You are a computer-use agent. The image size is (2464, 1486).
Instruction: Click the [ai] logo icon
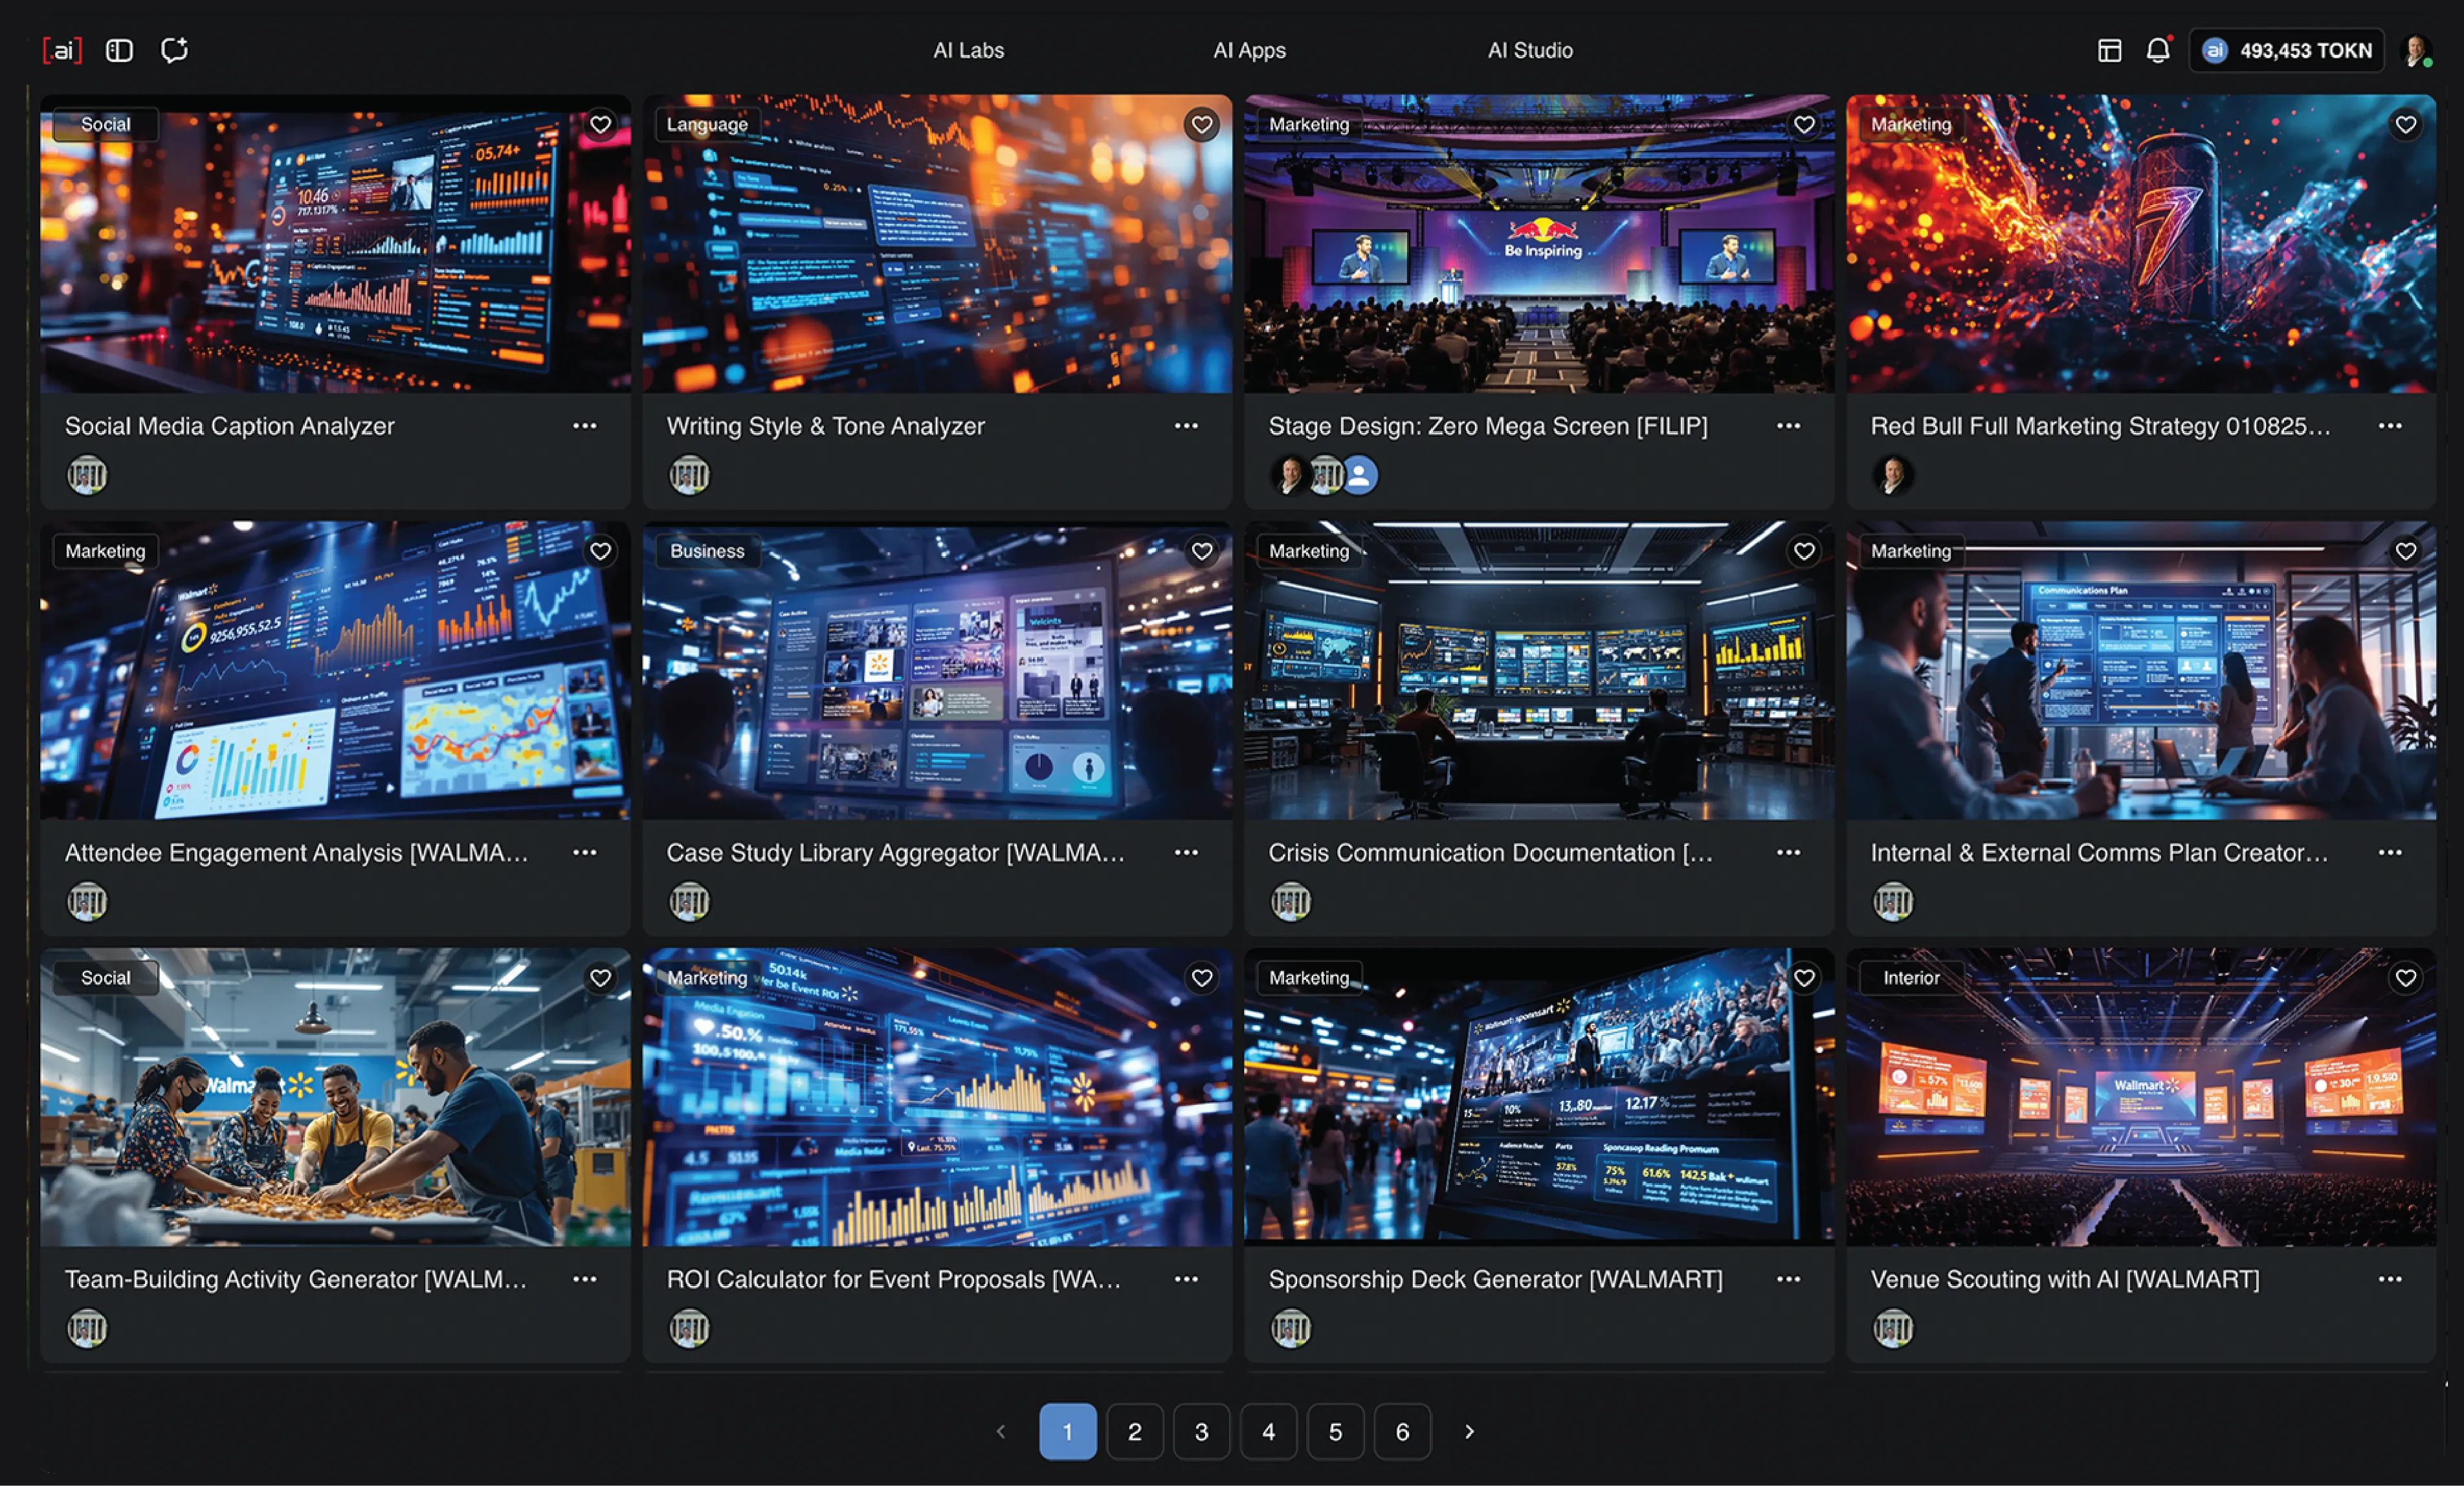click(x=62, y=50)
